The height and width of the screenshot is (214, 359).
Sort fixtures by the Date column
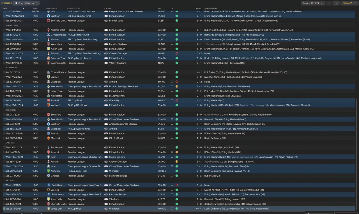click(5, 8)
